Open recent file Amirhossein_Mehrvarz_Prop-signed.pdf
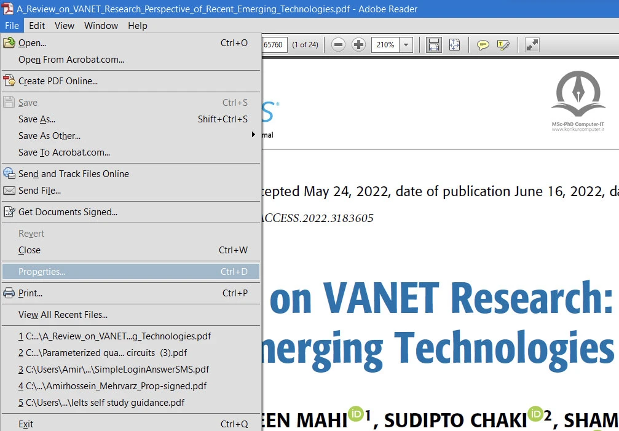619x431 pixels. [131, 386]
